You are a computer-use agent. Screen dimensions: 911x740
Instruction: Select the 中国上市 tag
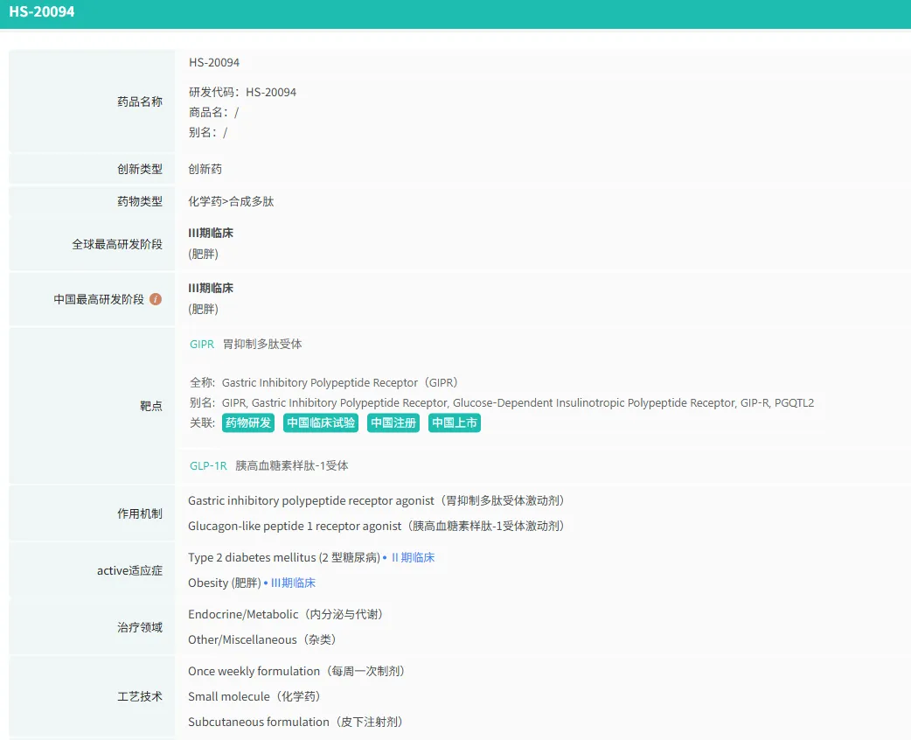coord(455,423)
